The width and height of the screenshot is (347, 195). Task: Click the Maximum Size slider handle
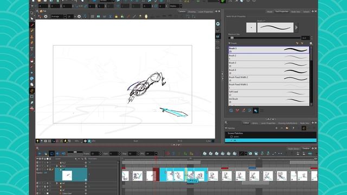232,38
